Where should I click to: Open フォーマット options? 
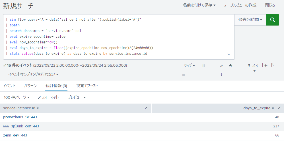48,98
